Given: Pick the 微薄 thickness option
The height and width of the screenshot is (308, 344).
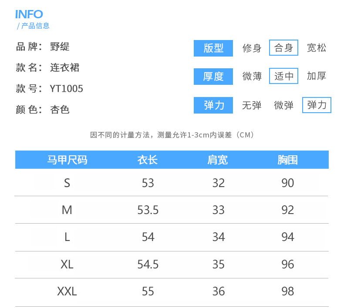Looking at the screenshot, I should coord(252,77).
